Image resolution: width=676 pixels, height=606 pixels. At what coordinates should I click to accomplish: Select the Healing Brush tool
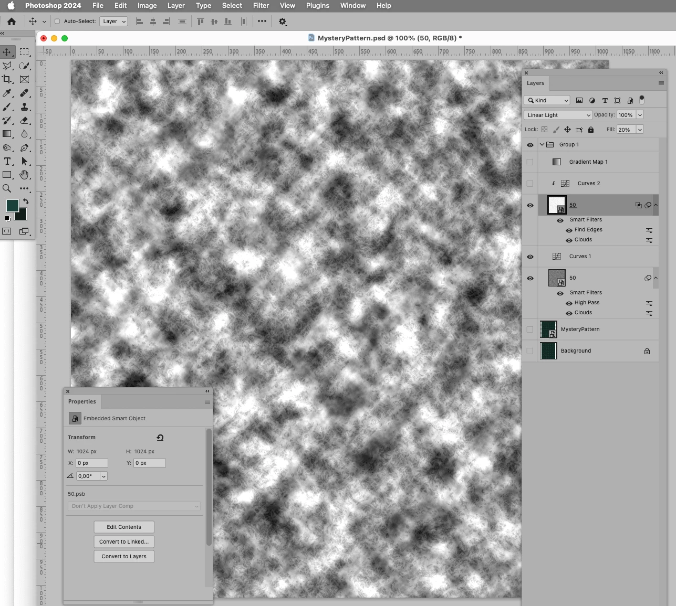(x=24, y=93)
